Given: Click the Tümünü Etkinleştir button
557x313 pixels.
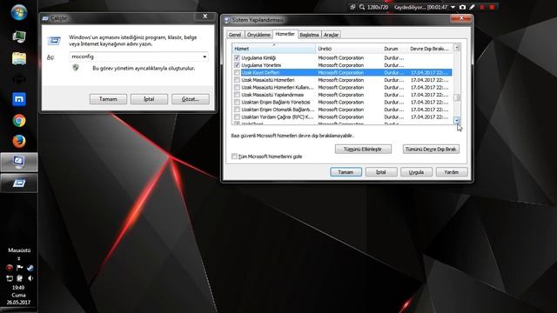Looking at the screenshot, I should coord(363,149).
